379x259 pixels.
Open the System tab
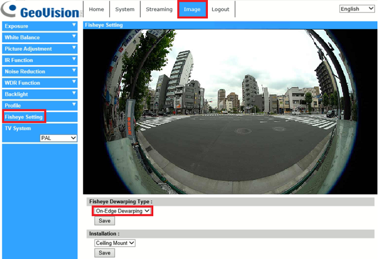click(x=125, y=9)
